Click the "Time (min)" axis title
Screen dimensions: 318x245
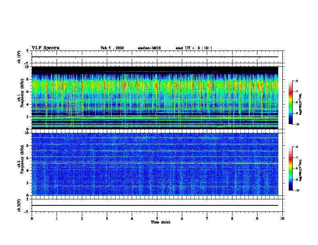(161, 222)
